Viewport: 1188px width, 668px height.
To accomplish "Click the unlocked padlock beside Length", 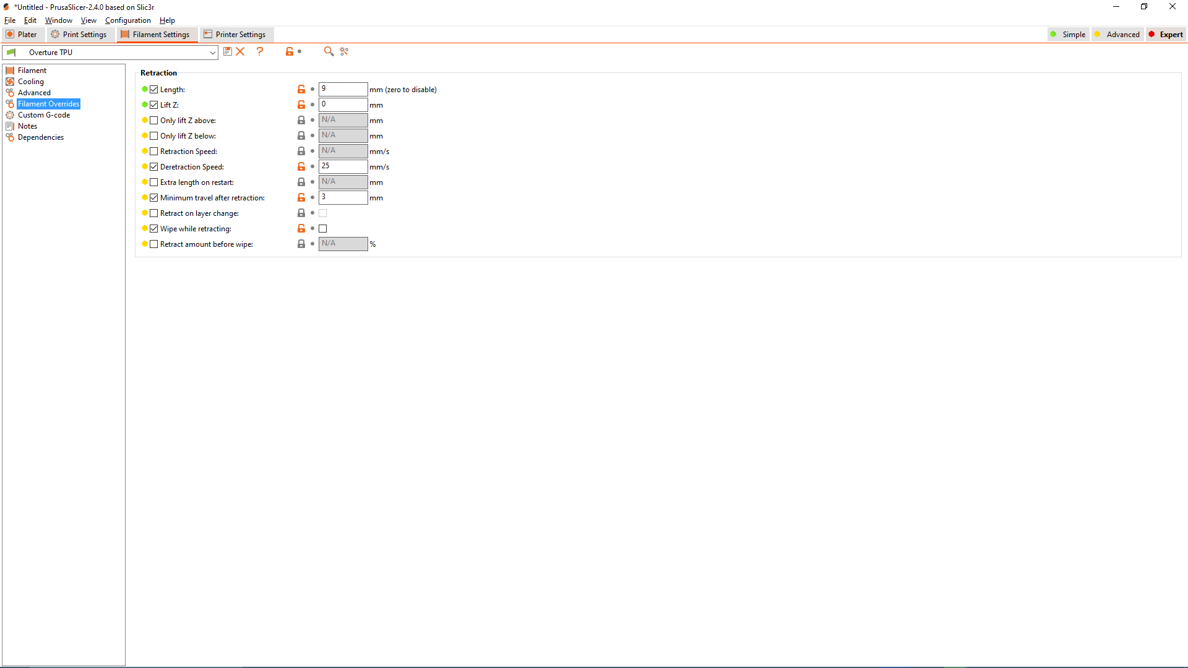I will click(x=301, y=90).
